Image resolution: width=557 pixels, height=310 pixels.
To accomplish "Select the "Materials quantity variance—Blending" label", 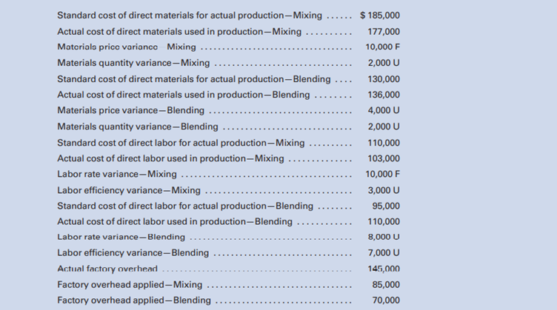I will [138, 127].
